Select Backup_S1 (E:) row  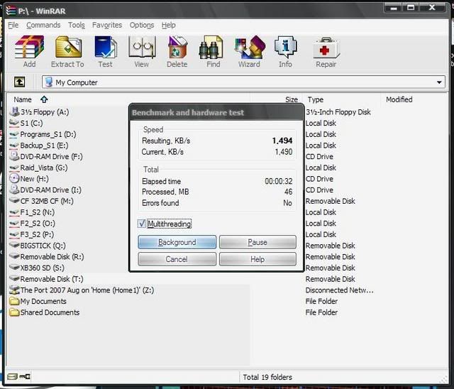(45, 145)
